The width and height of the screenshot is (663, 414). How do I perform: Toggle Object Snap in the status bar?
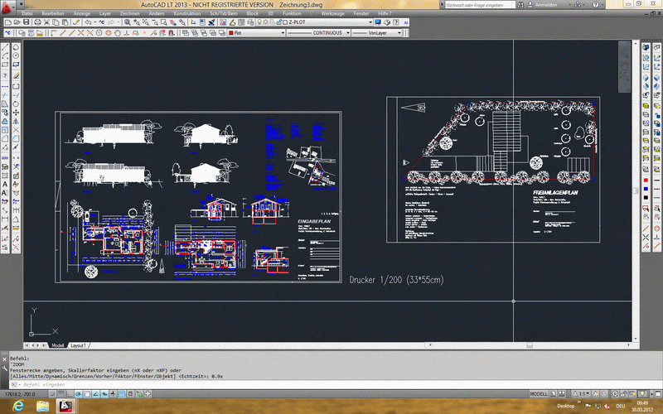pos(87,394)
